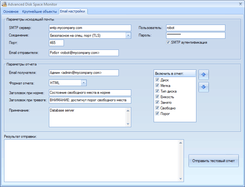
Task: Expand the Соединение dropdown list
Action: (128, 36)
